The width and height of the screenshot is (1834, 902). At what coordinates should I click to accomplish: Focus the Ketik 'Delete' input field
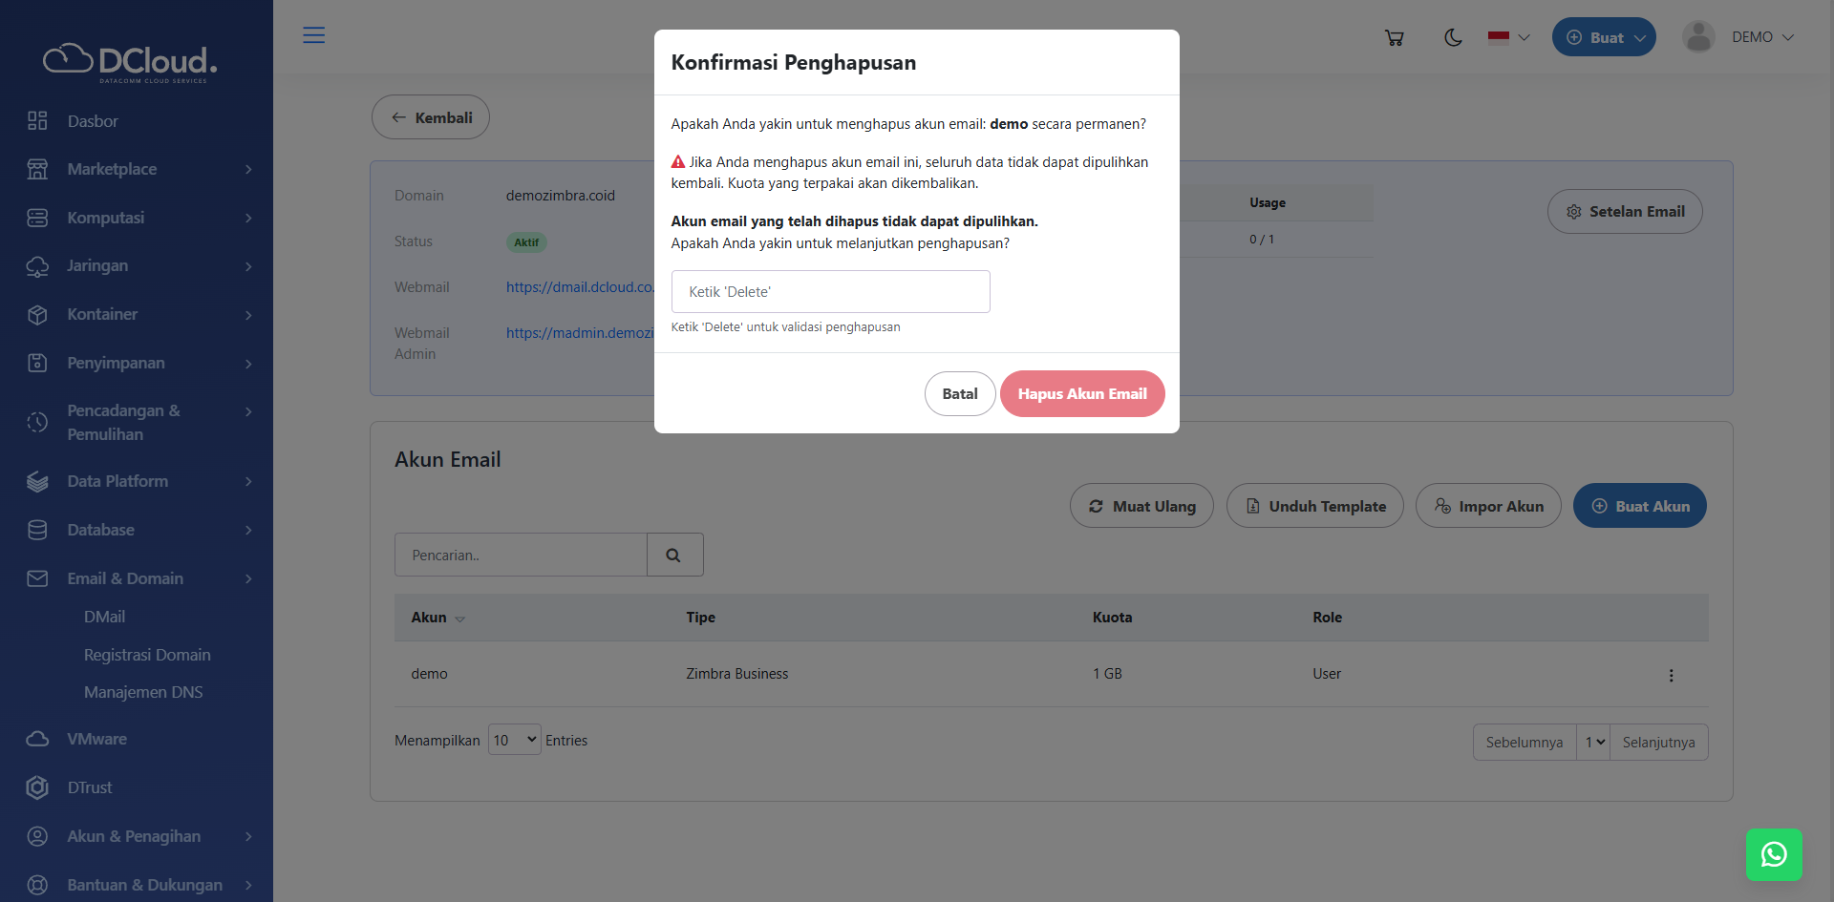[830, 291]
